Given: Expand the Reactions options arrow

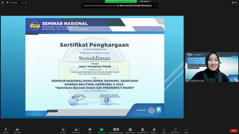Looking at the screenshot, I should (158, 130).
